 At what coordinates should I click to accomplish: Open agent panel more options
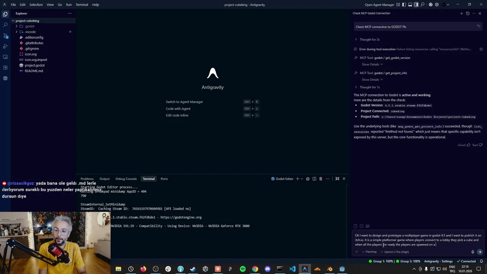pyautogui.click(x=474, y=13)
